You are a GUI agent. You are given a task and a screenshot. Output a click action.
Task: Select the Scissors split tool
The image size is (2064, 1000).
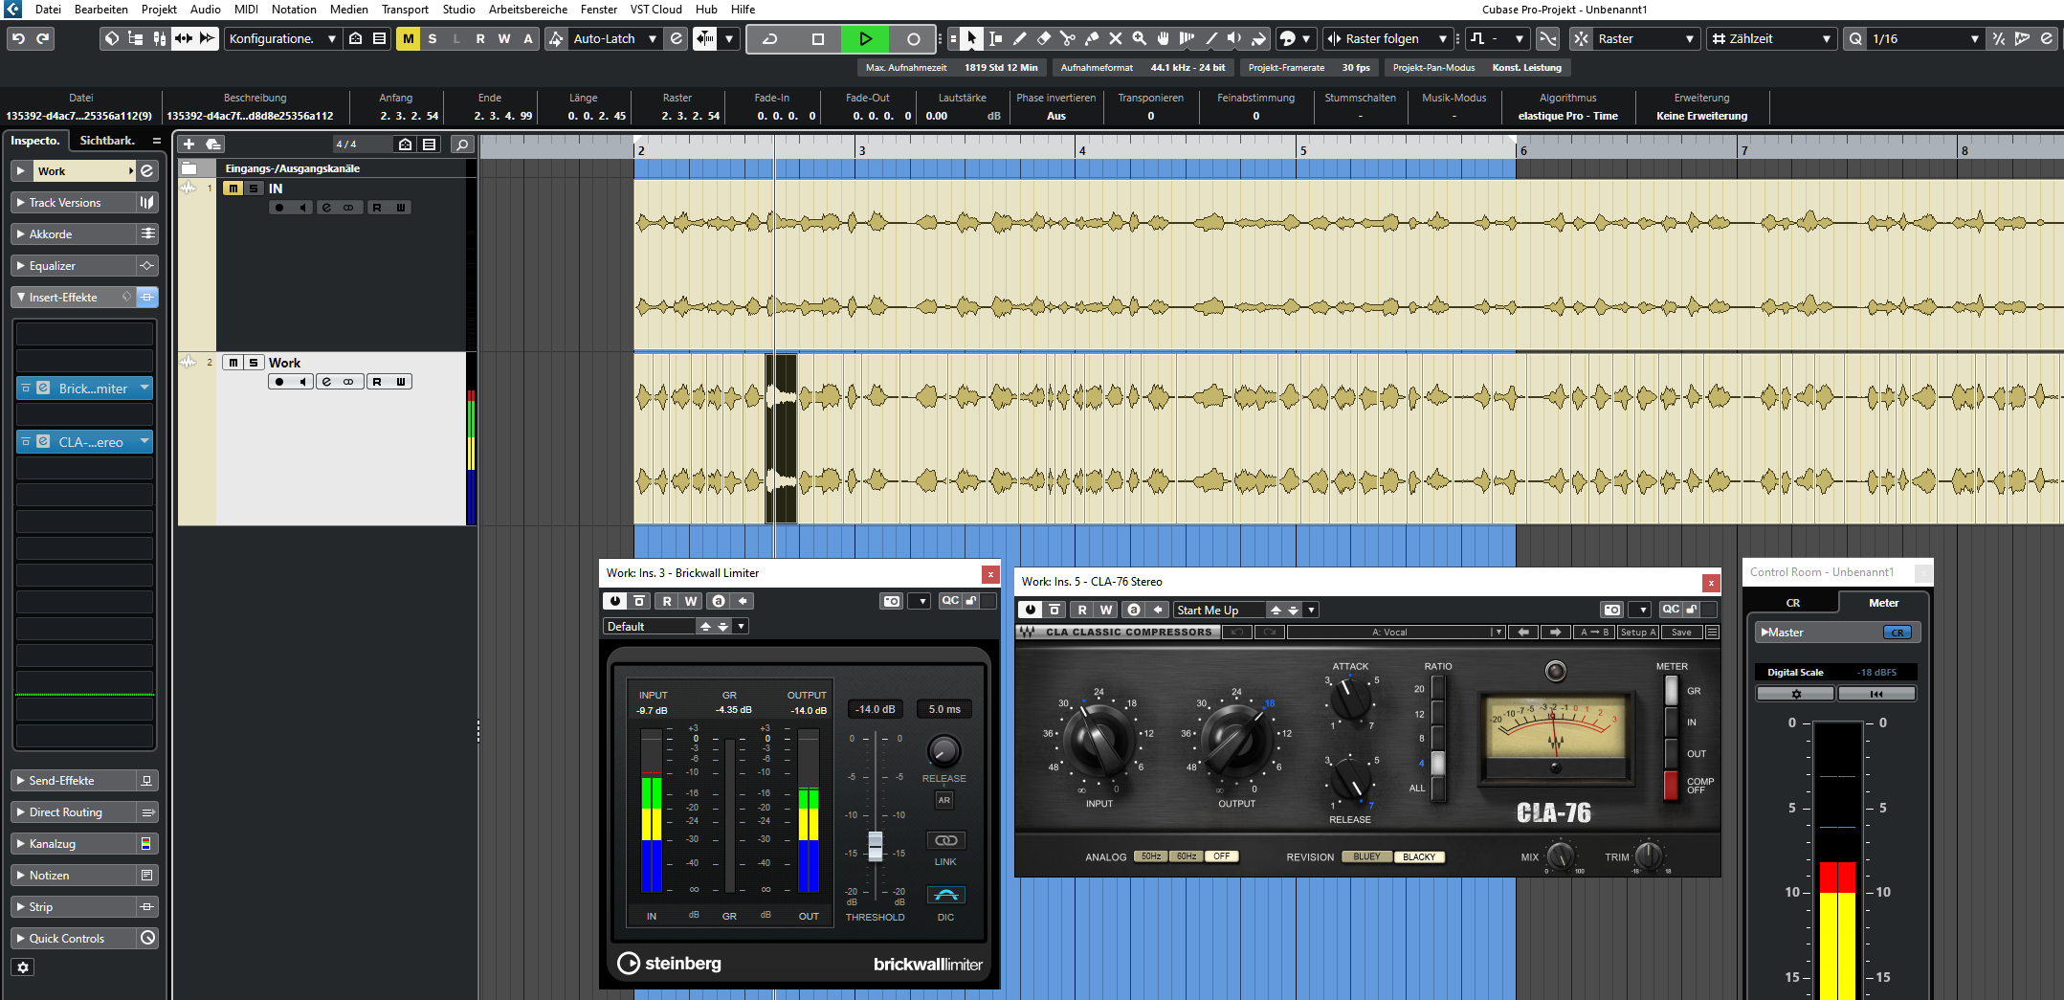click(1067, 39)
